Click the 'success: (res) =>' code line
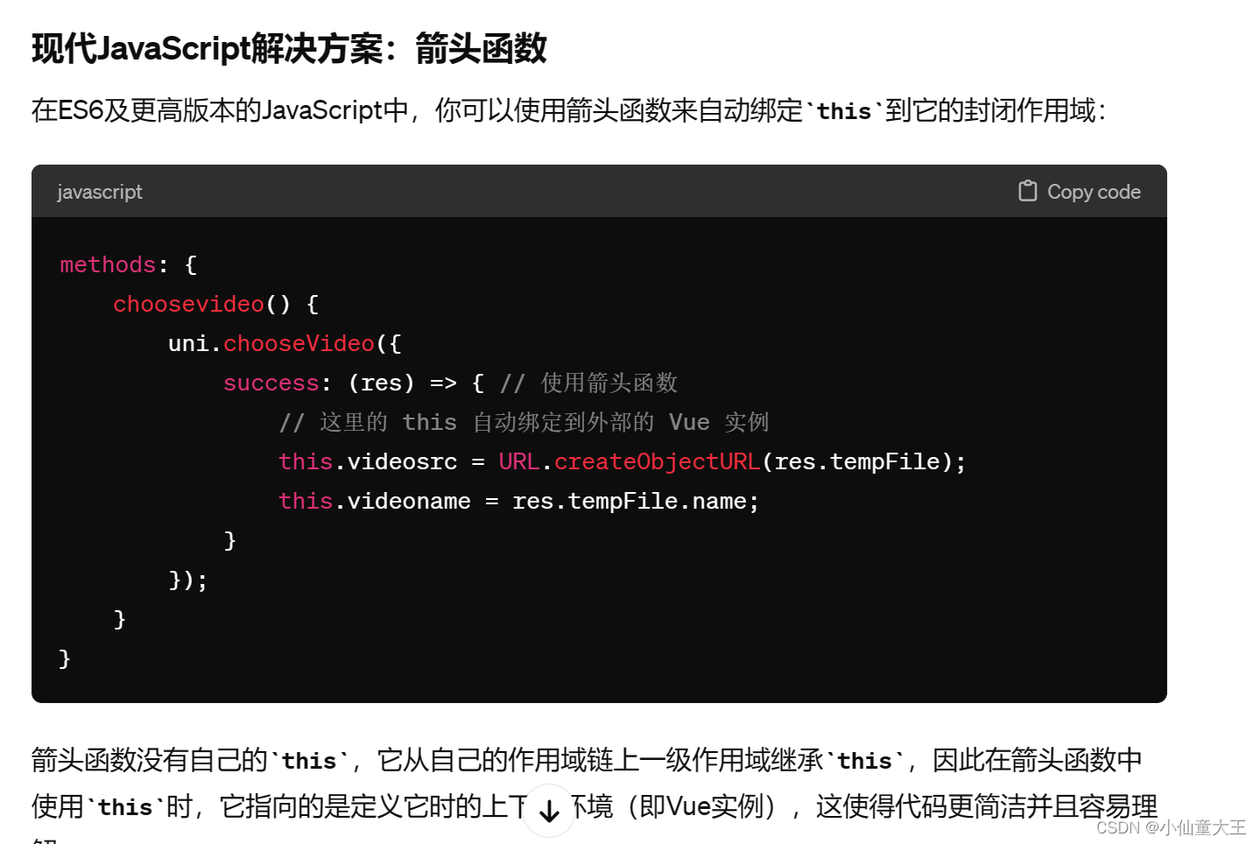Image resolution: width=1260 pixels, height=844 pixels. click(450, 383)
